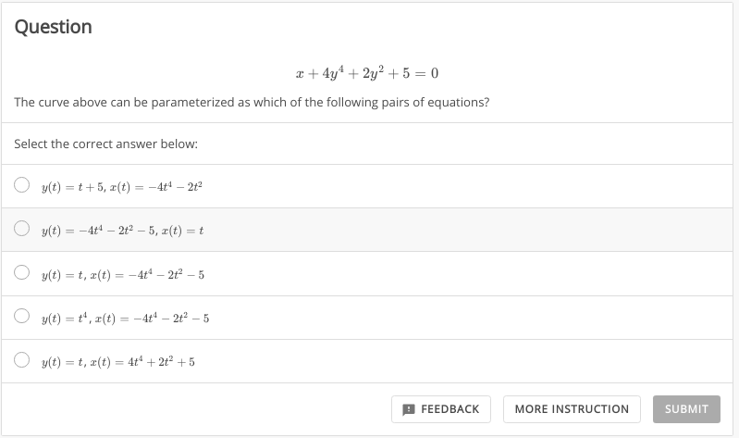Click the speech bubble icon beside Feedback
The width and height of the screenshot is (739, 438).
coord(408,408)
